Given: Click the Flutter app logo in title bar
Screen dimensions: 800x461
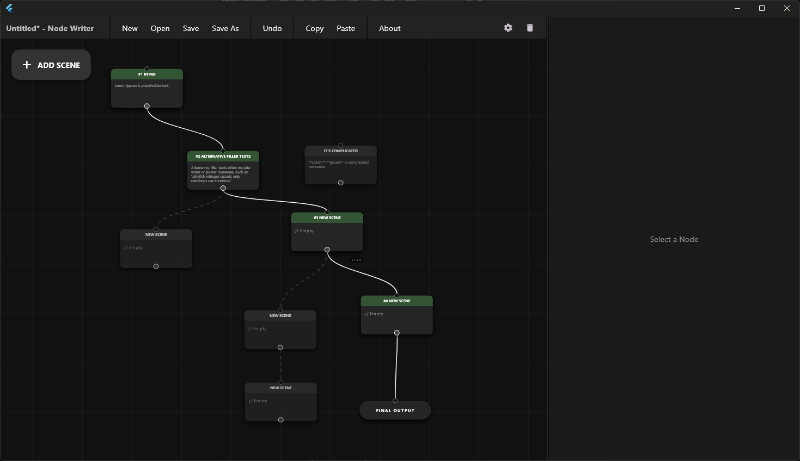Looking at the screenshot, I should [9, 8].
